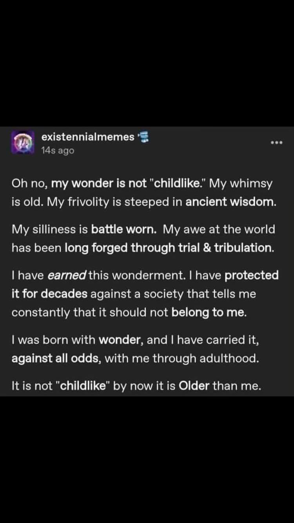Click the bold word "Older"

pyautogui.click(x=194, y=386)
